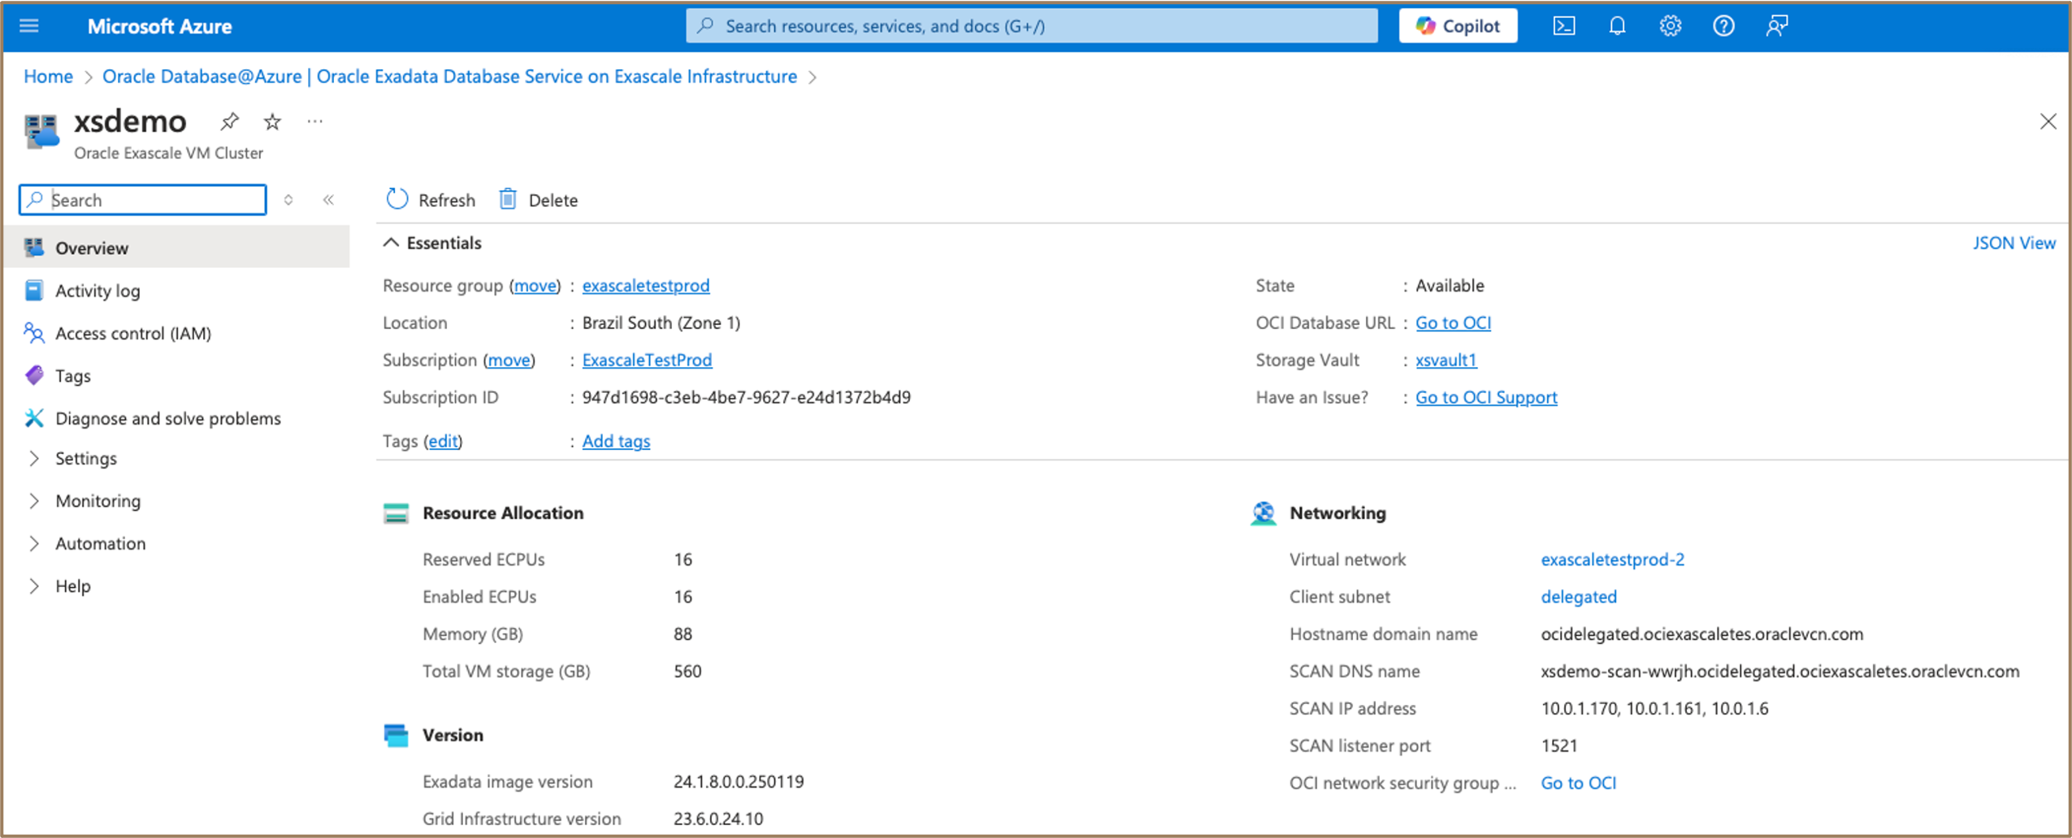
Task: Click the Delete toolbar button
Action: click(x=538, y=200)
